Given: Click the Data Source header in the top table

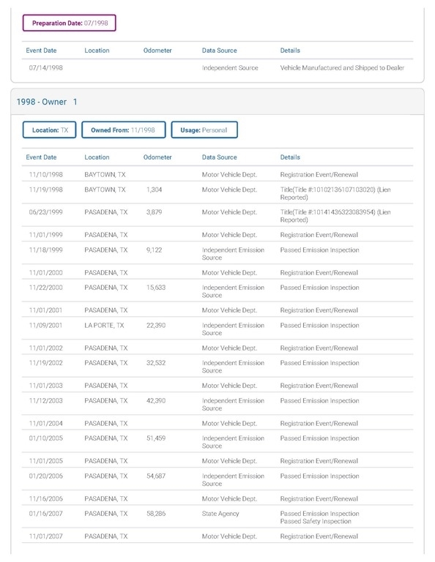Looking at the screenshot, I should (x=220, y=50).
